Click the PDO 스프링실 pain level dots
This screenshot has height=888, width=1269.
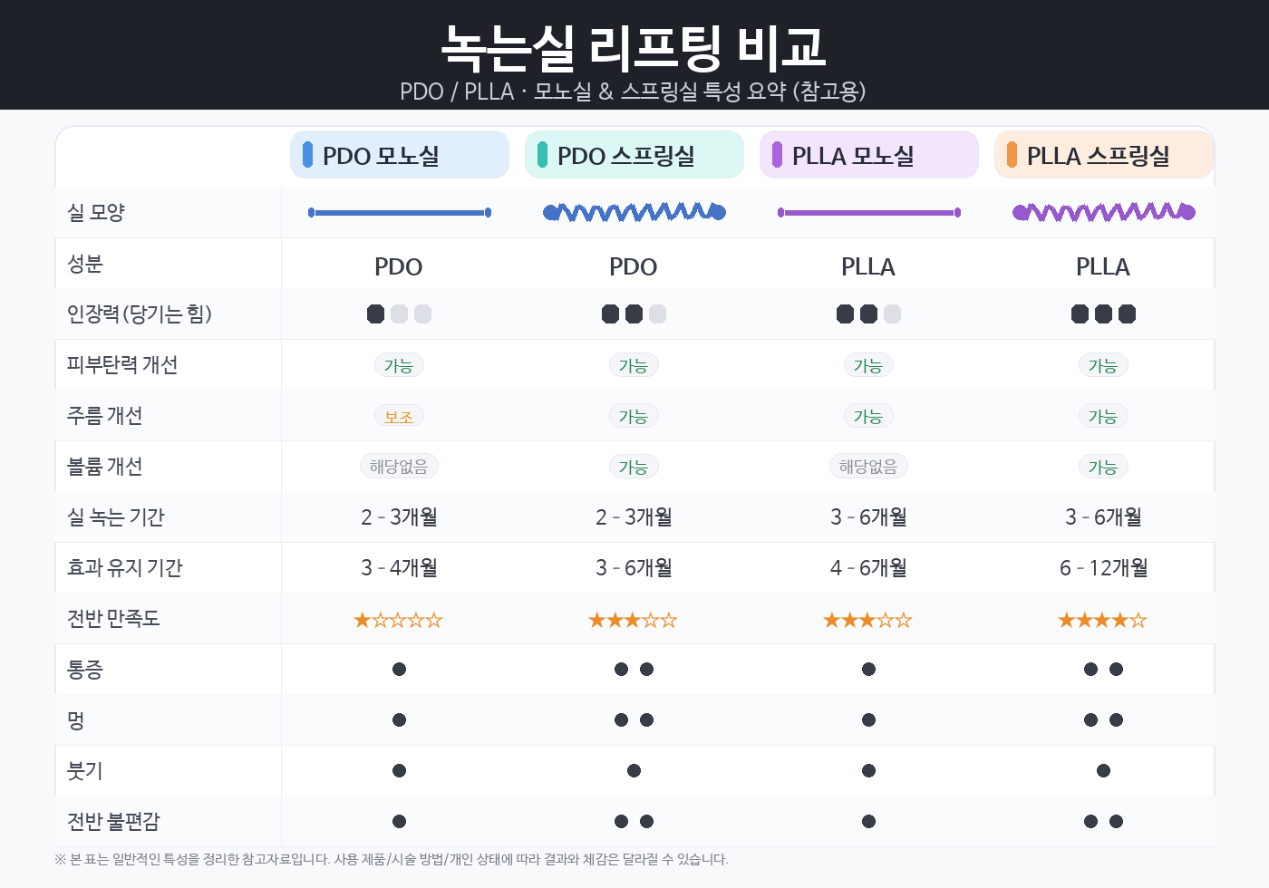click(x=634, y=670)
